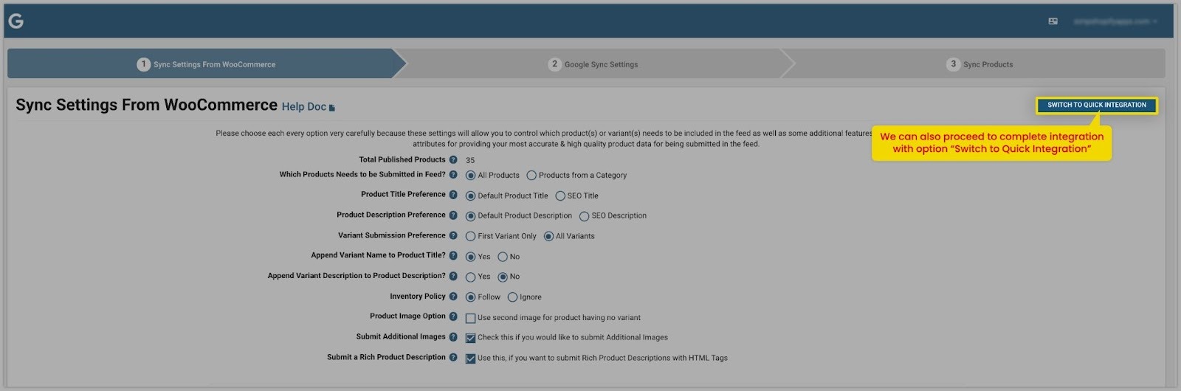Open help icon beside Total Published Products
The width and height of the screenshot is (1181, 391).
pyautogui.click(x=453, y=160)
